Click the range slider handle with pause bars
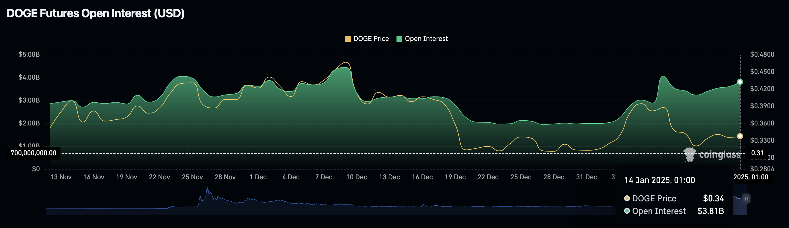 click(x=746, y=198)
